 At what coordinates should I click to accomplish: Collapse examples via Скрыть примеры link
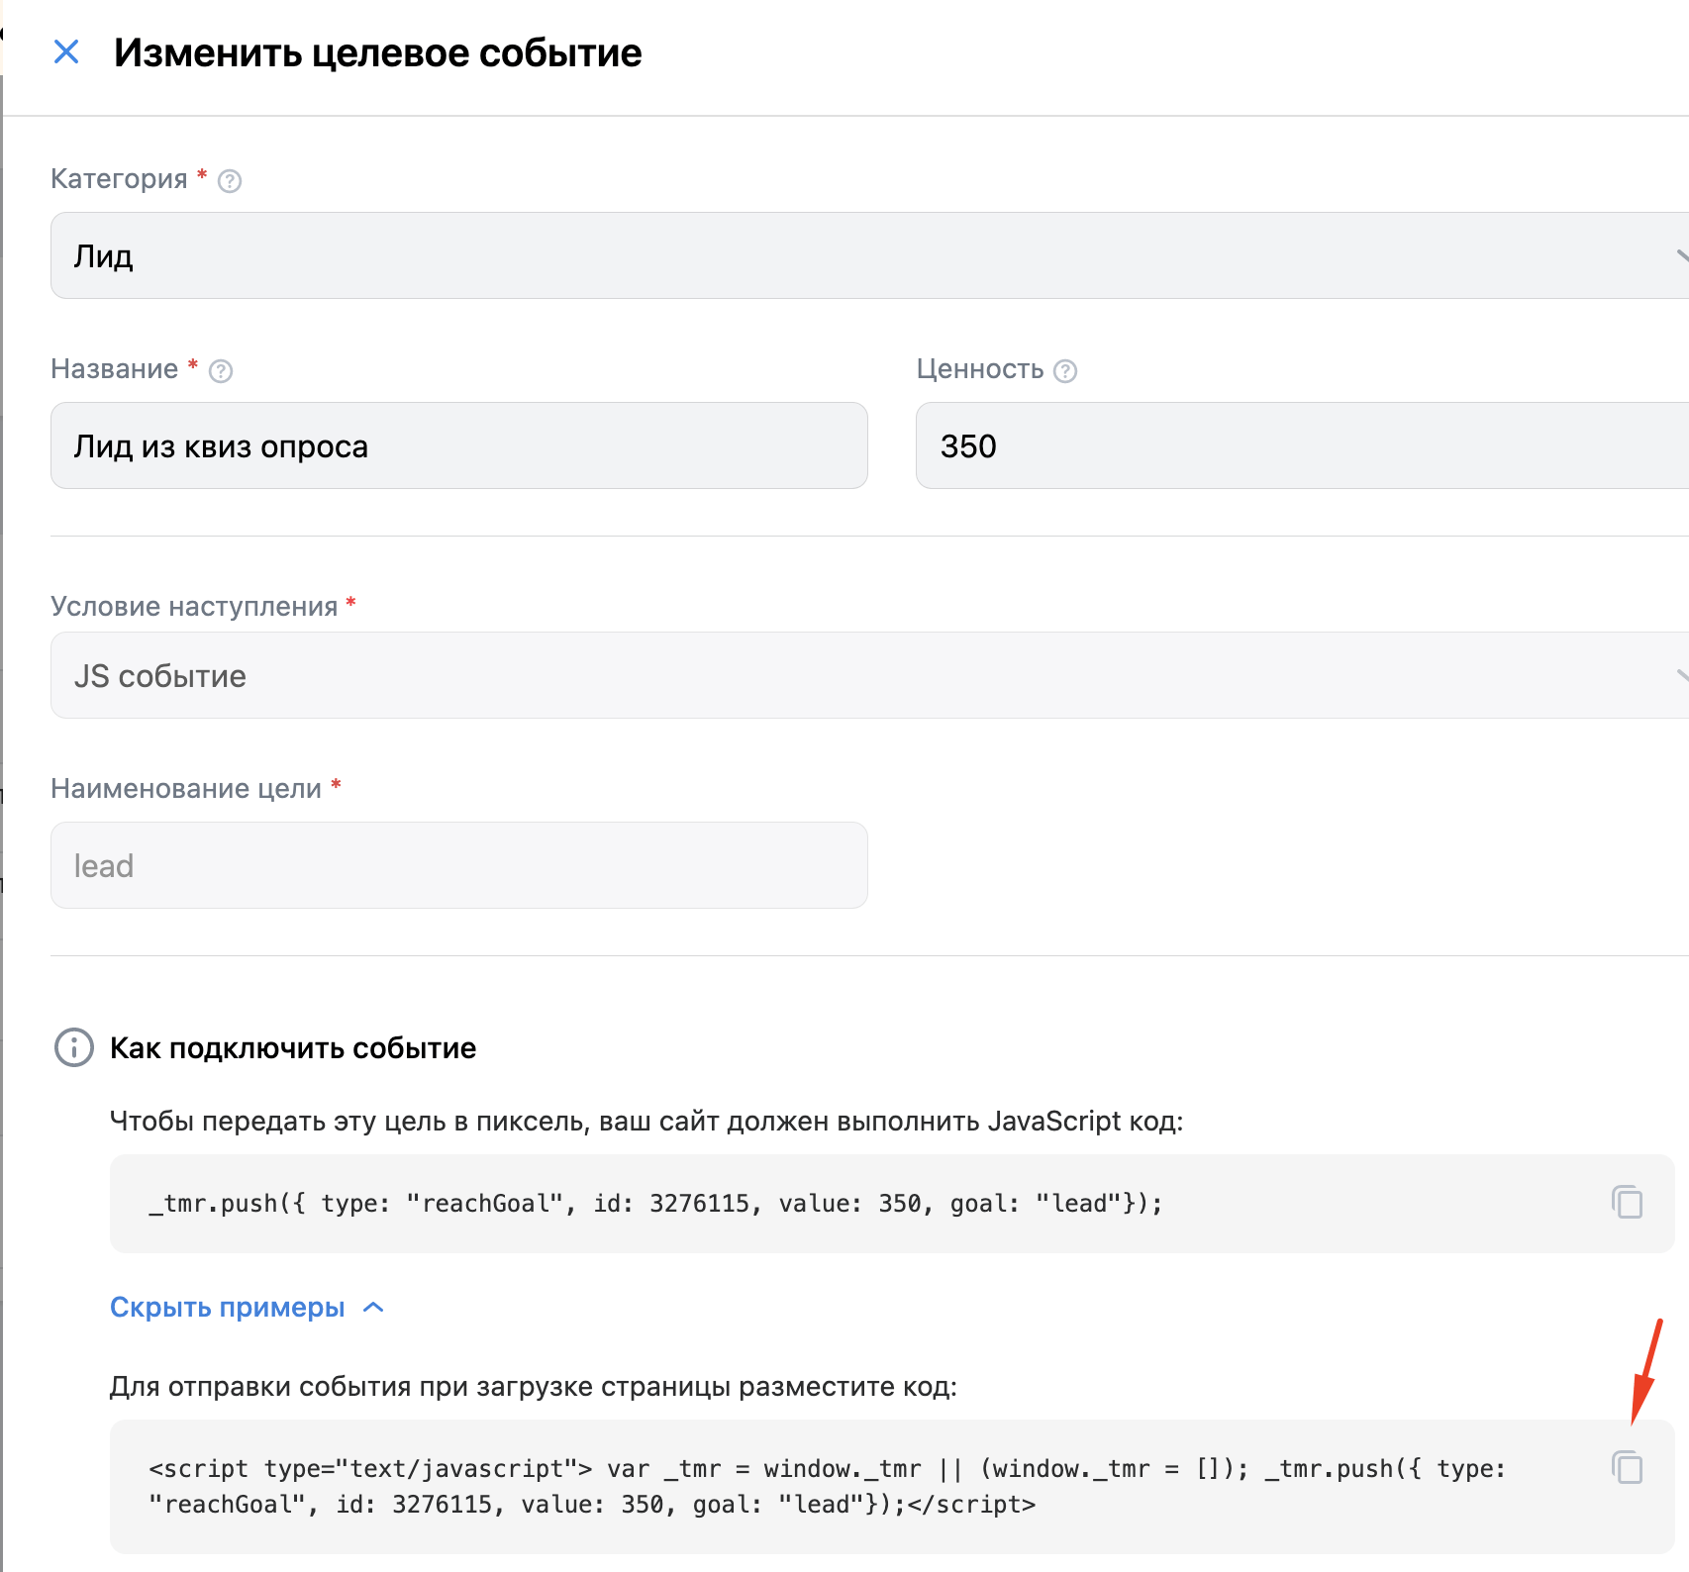(x=228, y=1308)
